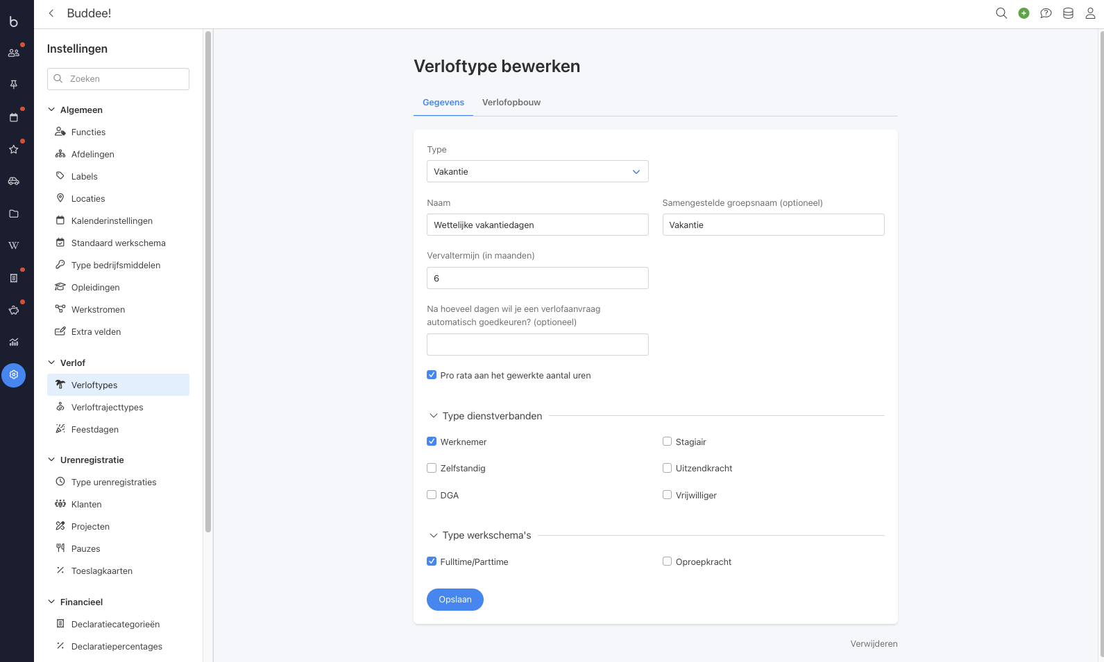
Task: Open the user profile icon
Action: (x=1090, y=13)
